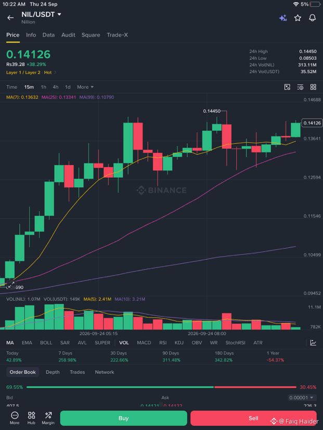The image size is (323, 430).
Task: Open the AI sparkle assistant icon
Action: [x=283, y=18]
